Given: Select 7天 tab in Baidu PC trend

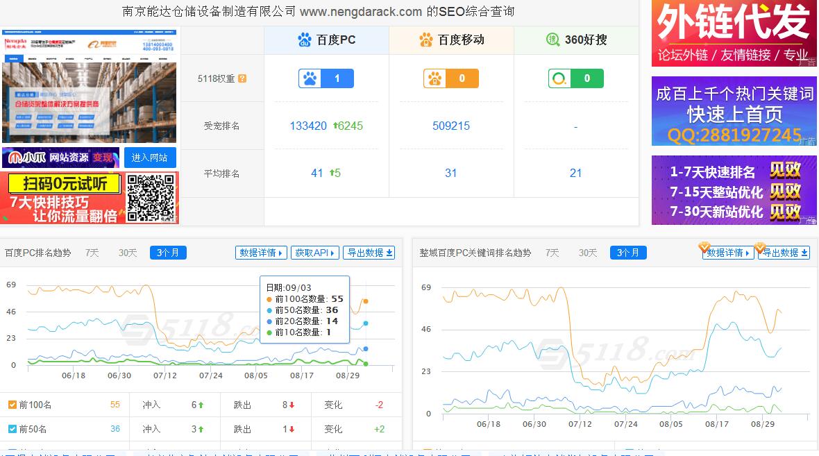Looking at the screenshot, I should (92, 253).
